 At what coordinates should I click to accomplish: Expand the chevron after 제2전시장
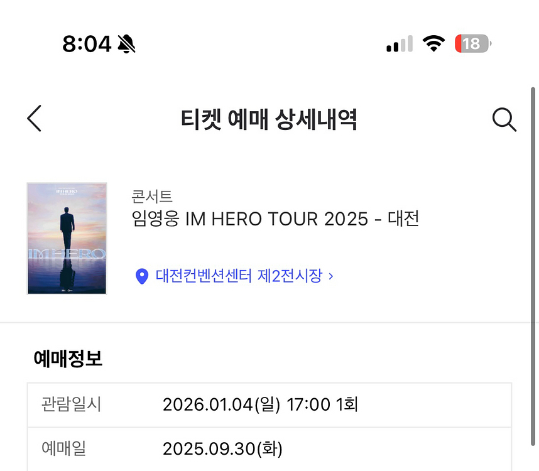tap(331, 276)
